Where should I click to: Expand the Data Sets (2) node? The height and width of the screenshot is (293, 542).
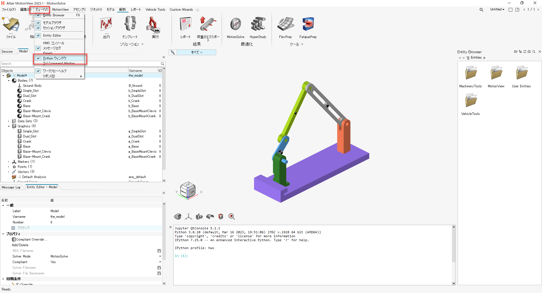click(x=9, y=121)
